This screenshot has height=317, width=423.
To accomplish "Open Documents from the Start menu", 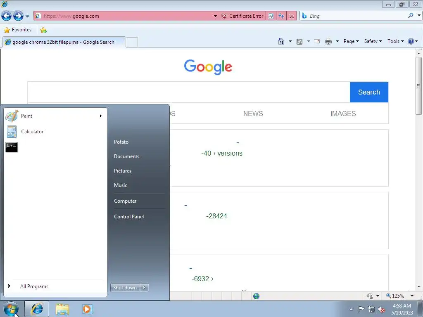I will pyautogui.click(x=126, y=156).
